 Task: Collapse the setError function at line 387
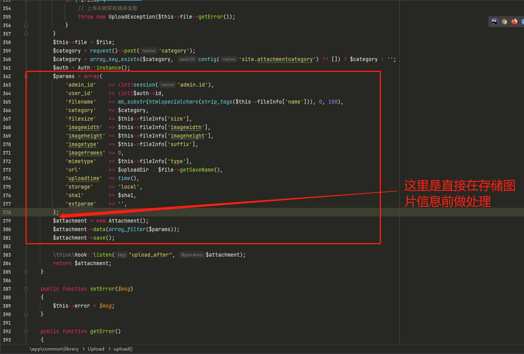(x=26, y=289)
